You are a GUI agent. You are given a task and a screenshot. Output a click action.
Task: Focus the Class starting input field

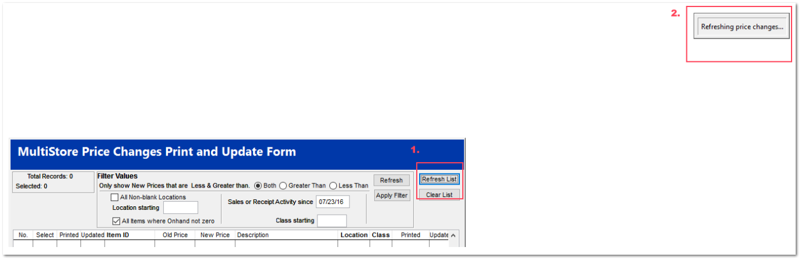pyautogui.click(x=332, y=220)
